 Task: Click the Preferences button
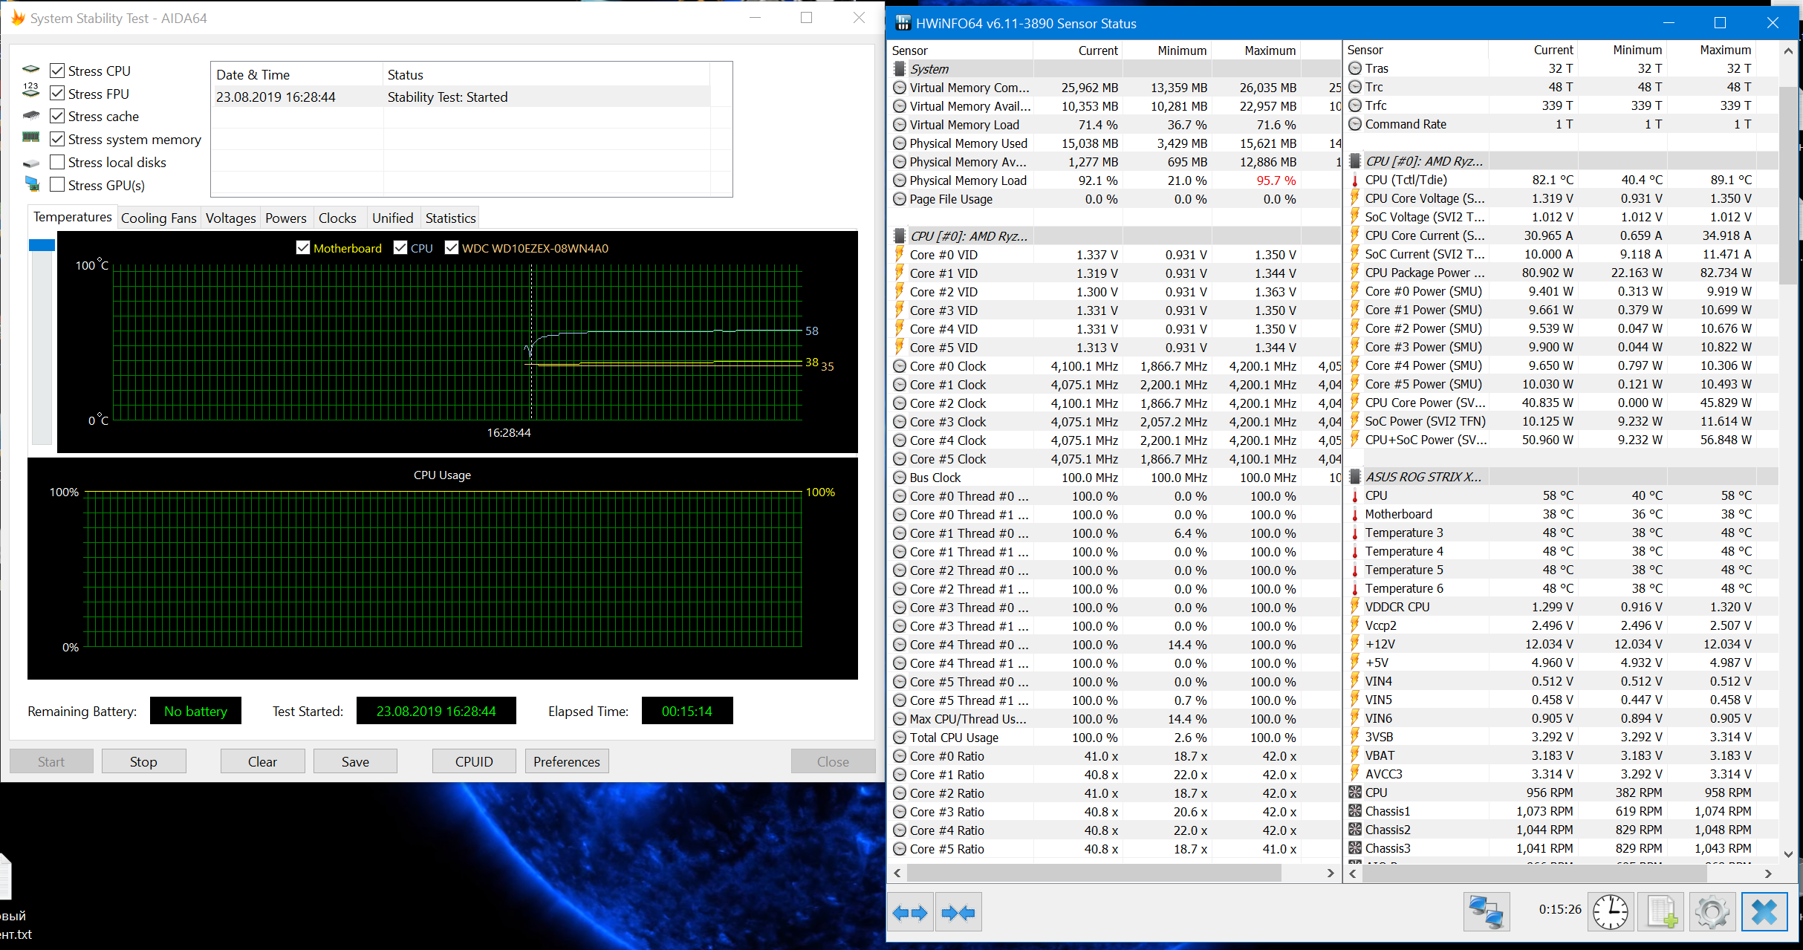[x=566, y=761]
